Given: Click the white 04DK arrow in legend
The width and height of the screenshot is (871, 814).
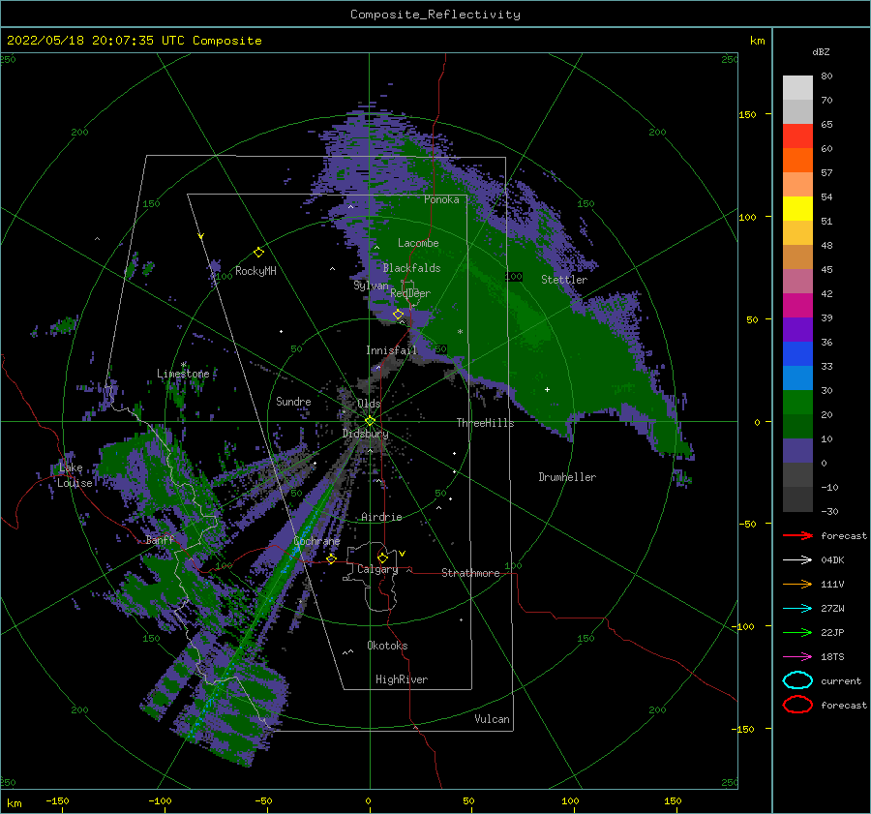Looking at the screenshot, I should (797, 559).
